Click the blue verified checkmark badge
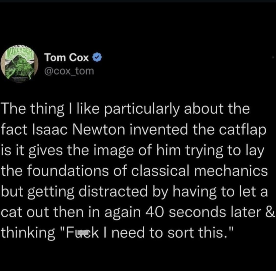The image size is (276, 271). tap(98, 58)
